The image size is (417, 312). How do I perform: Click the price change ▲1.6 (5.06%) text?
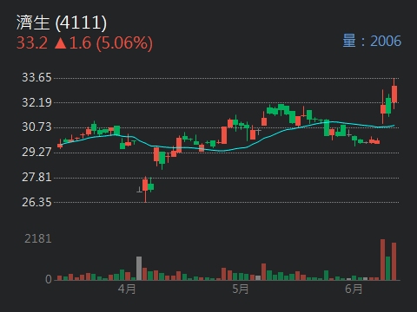coord(103,42)
